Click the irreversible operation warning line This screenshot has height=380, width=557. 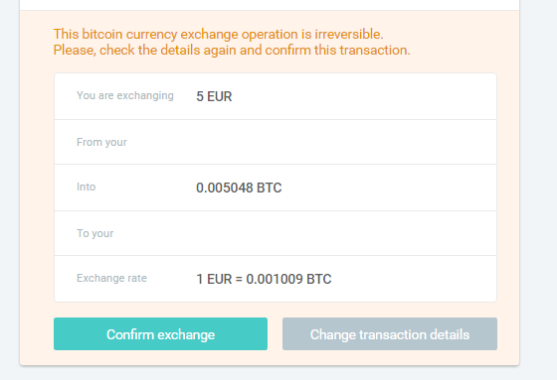[x=218, y=34]
